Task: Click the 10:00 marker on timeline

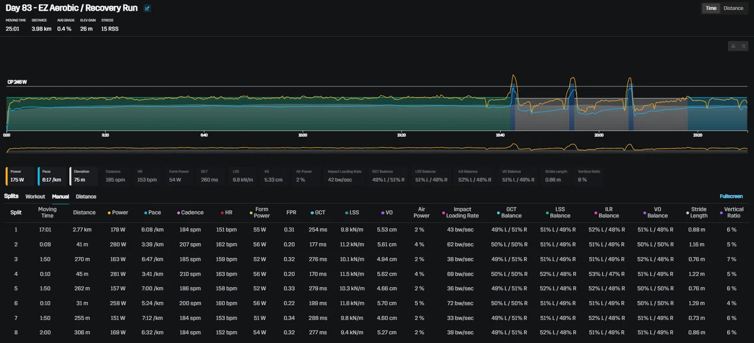Action: pos(303,135)
